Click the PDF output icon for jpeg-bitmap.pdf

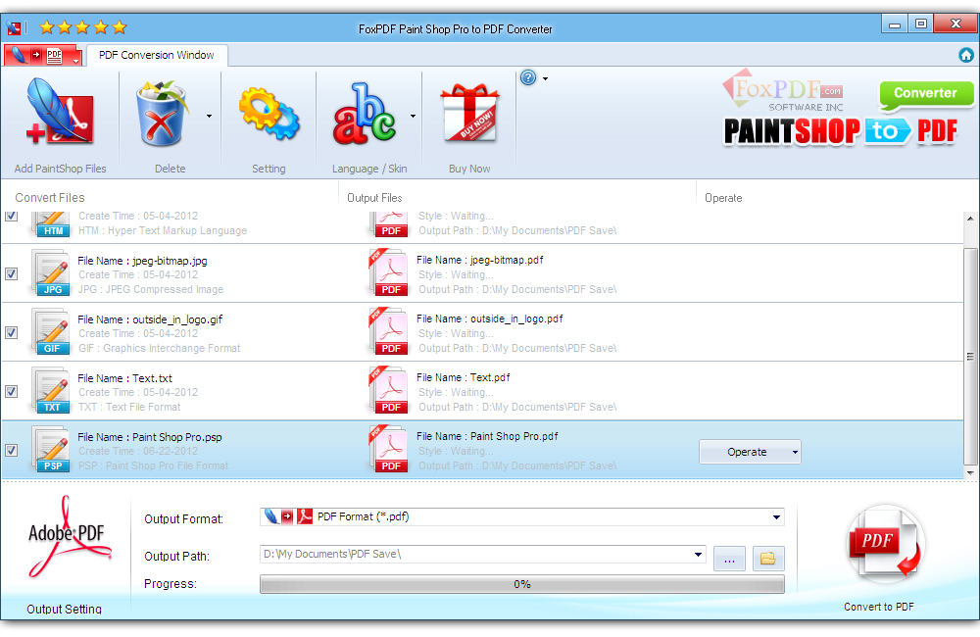(388, 272)
